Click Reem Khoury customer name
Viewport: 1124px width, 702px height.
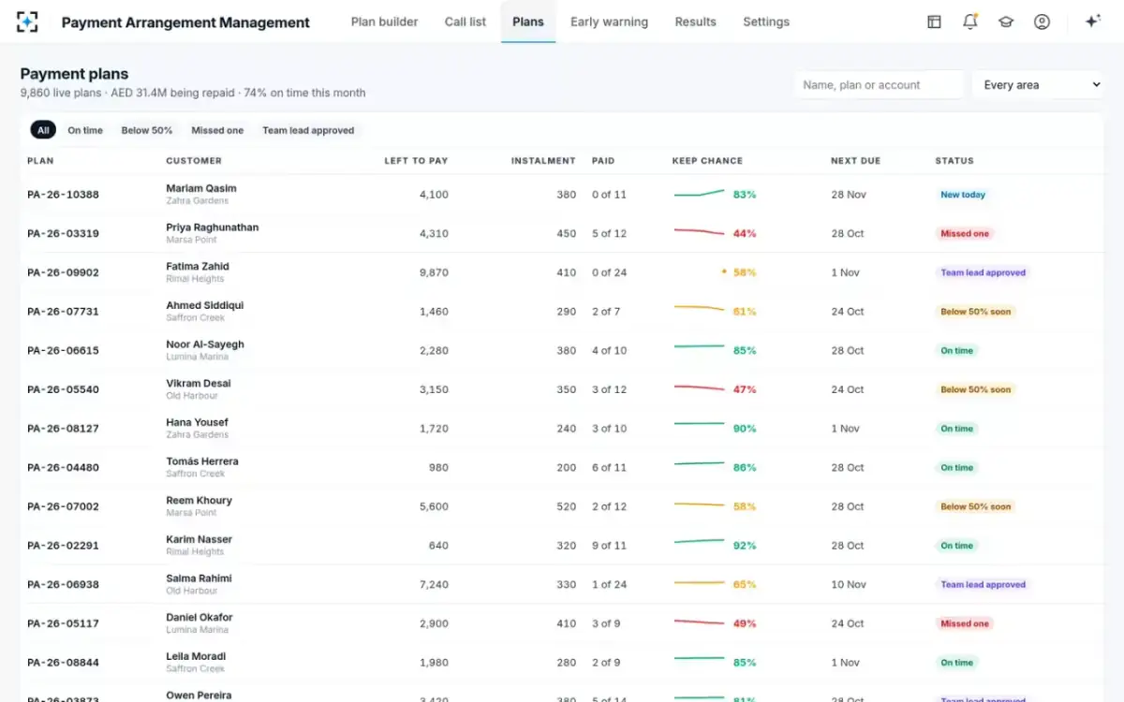tap(200, 500)
